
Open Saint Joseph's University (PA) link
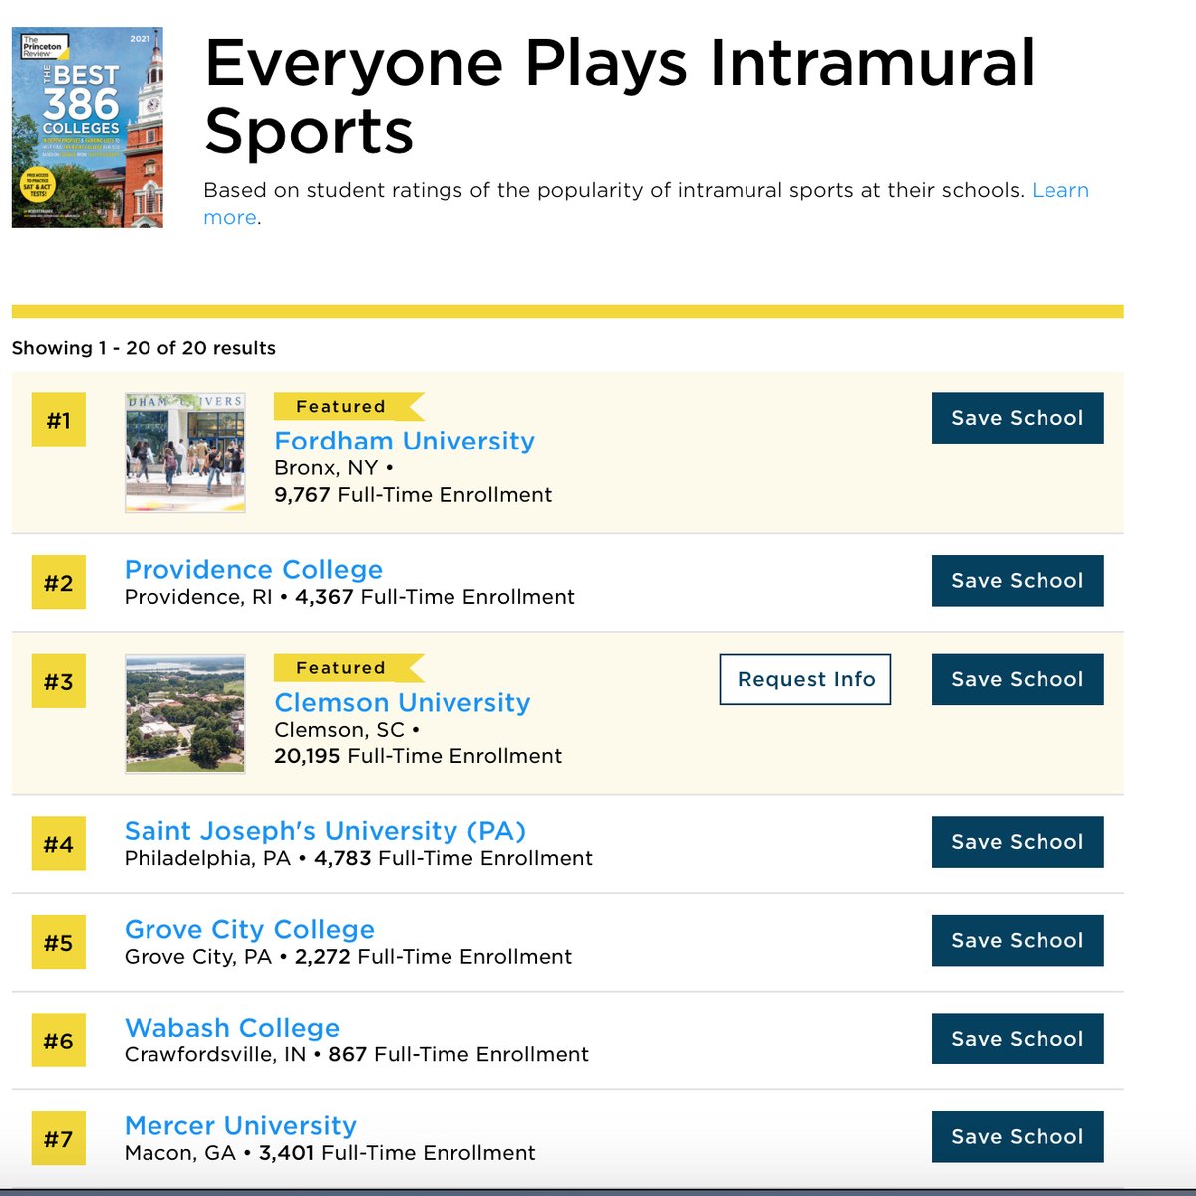pyautogui.click(x=325, y=831)
